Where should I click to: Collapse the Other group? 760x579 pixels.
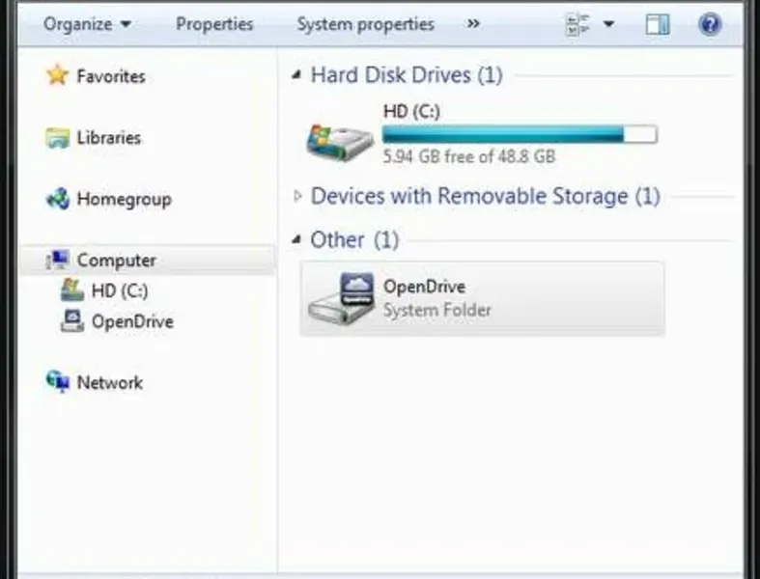click(x=296, y=239)
